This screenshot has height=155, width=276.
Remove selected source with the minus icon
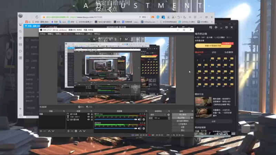[72, 131]
